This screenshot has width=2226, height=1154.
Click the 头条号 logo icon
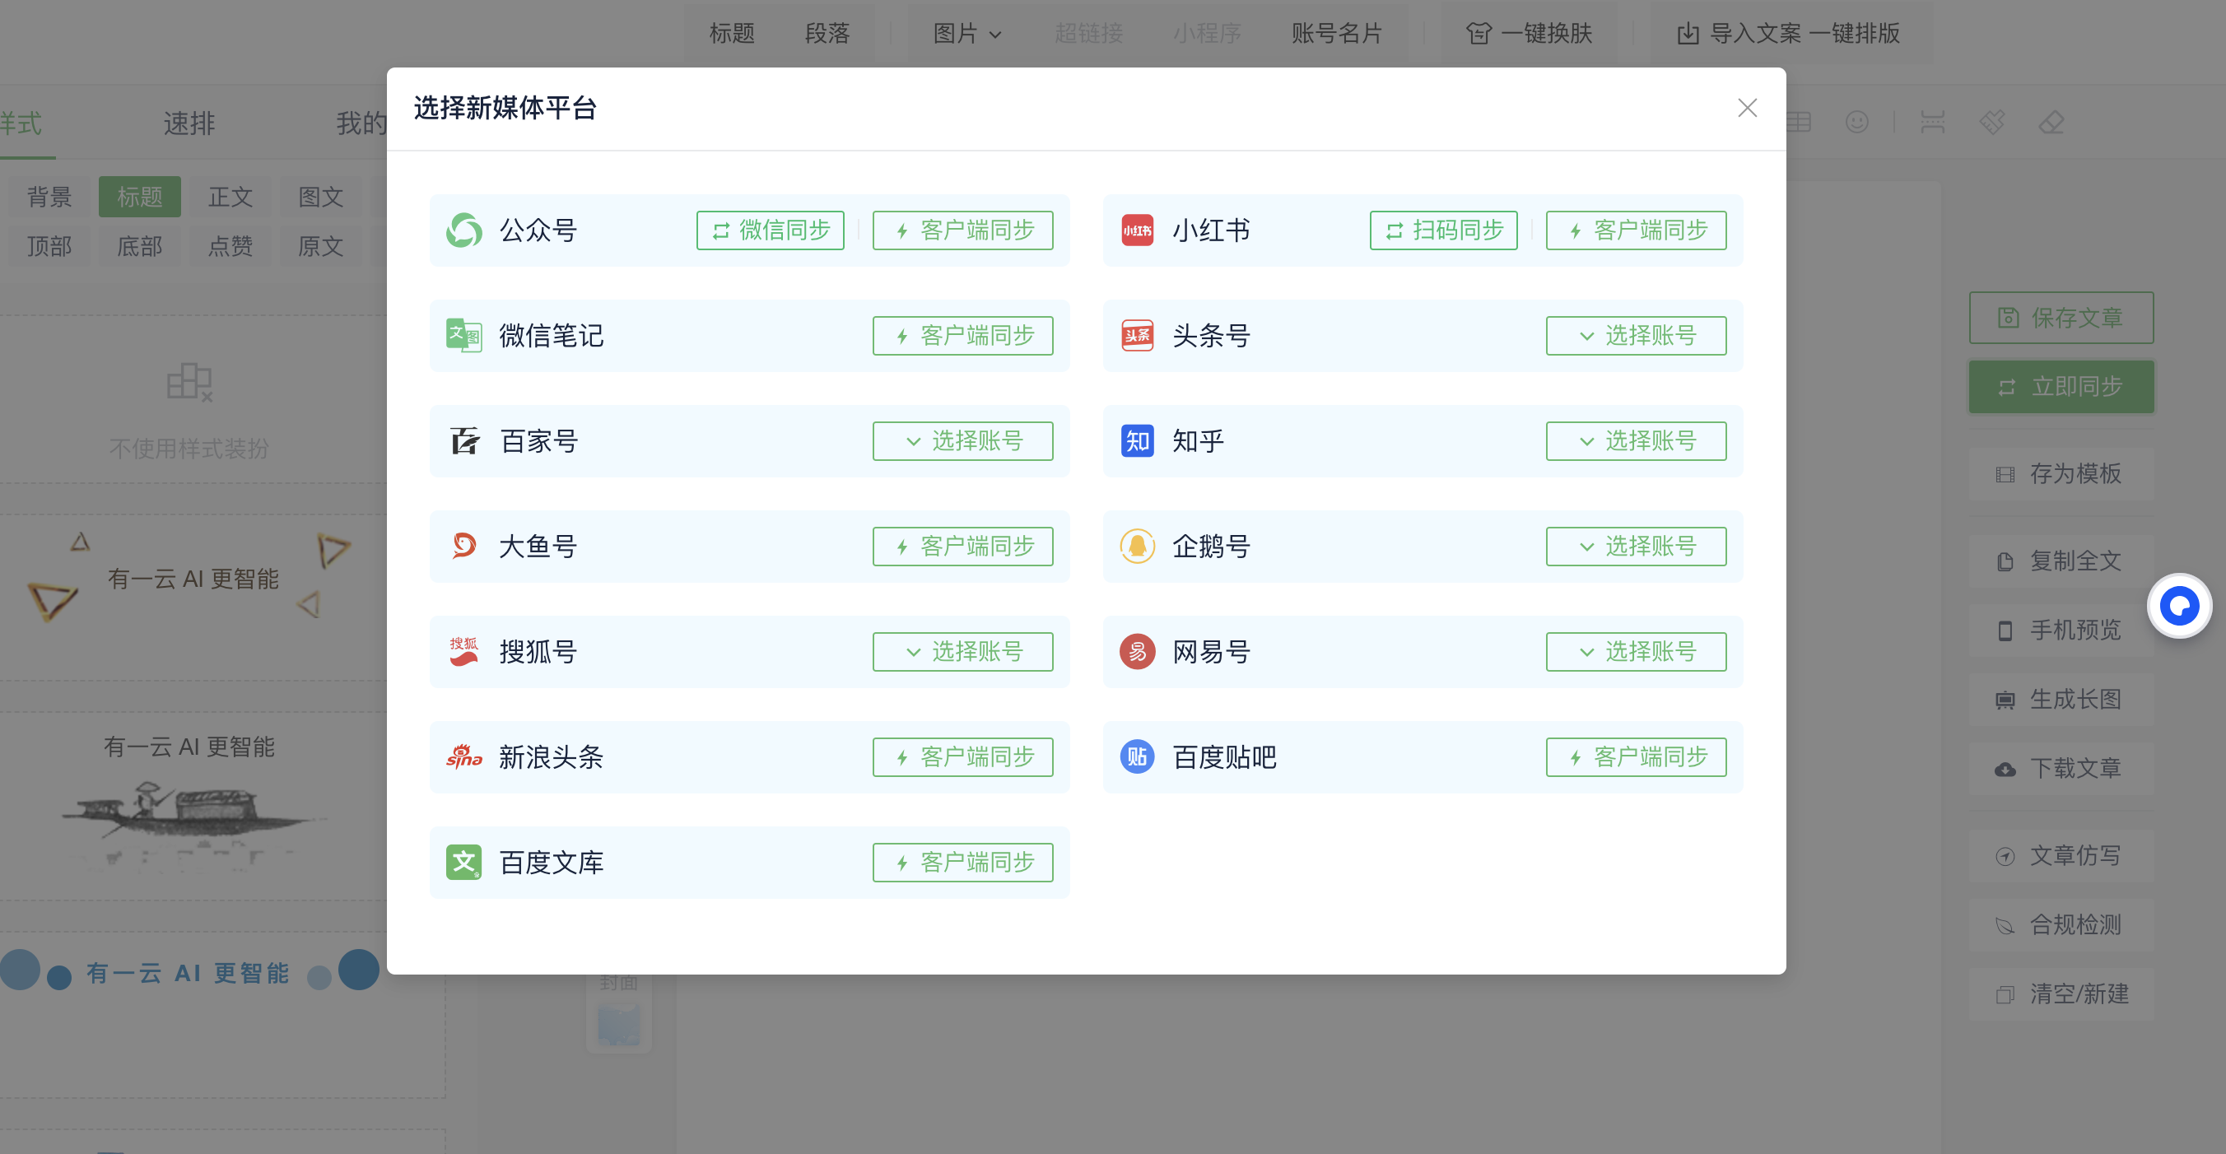pos(1137,335)
